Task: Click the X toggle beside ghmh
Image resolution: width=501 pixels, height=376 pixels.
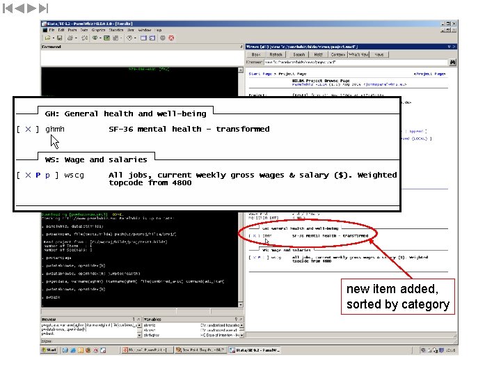Action: click(x=28, y=130)
